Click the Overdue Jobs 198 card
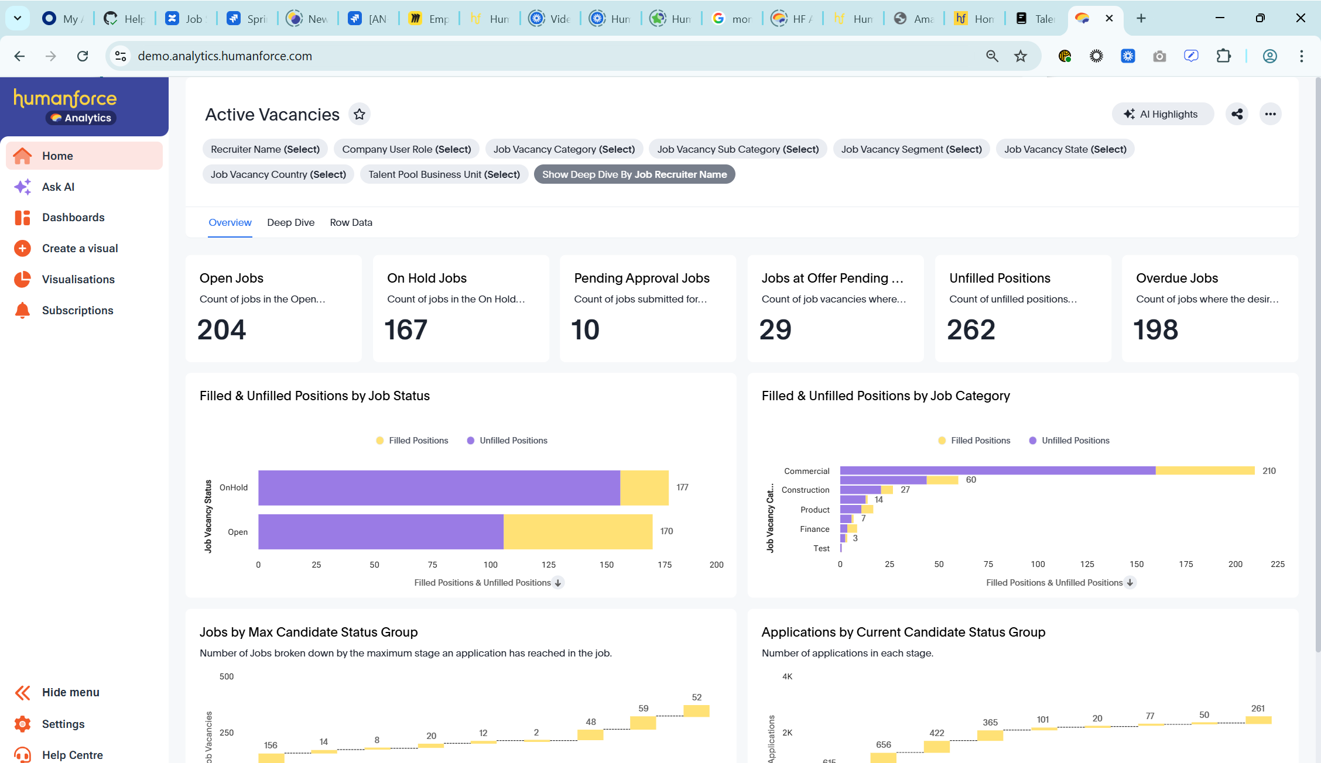 point(1210,308)
